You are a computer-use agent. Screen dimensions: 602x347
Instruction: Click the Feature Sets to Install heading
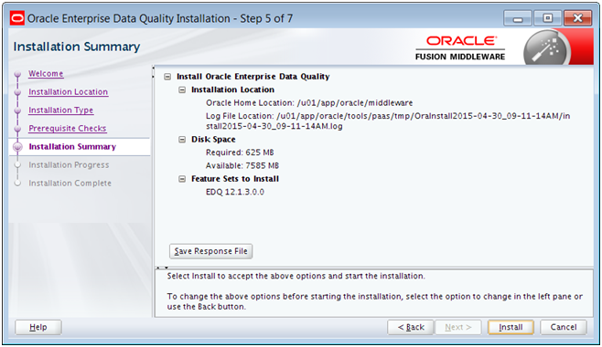click(235, 179)
